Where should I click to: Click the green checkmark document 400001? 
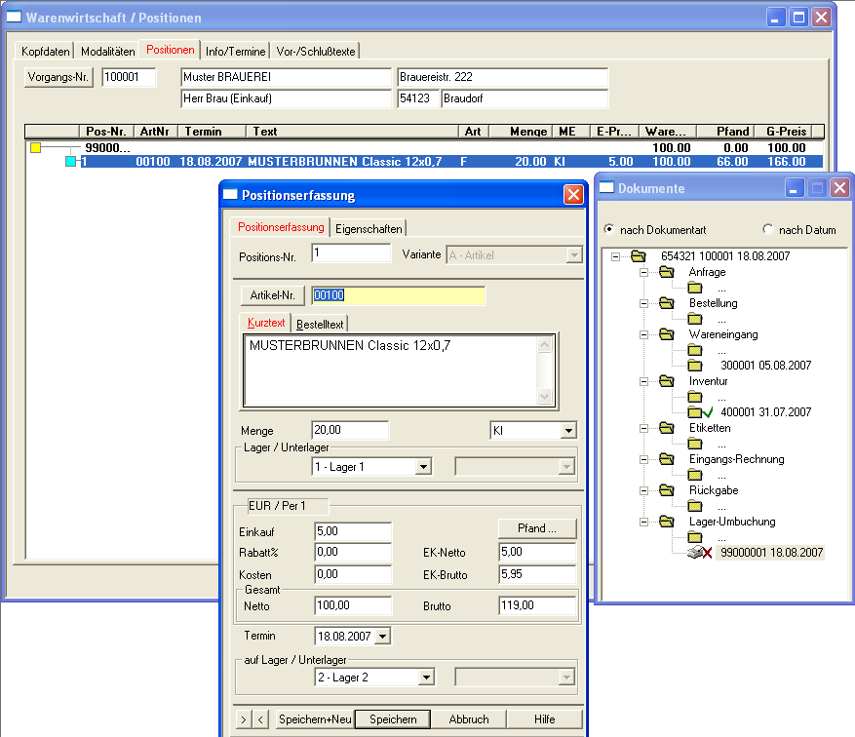point(698,412)
